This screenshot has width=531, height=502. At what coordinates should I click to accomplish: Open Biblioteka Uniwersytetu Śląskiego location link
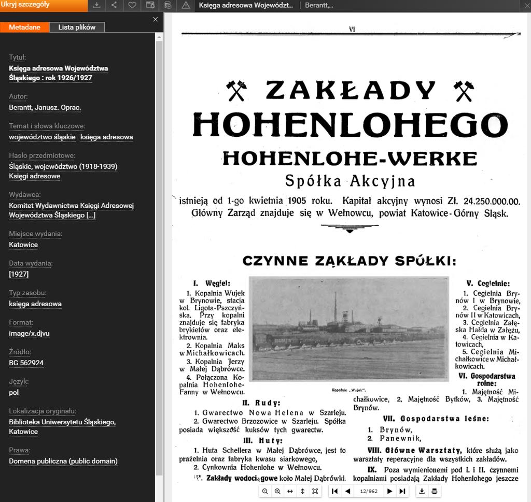point(62,427)
